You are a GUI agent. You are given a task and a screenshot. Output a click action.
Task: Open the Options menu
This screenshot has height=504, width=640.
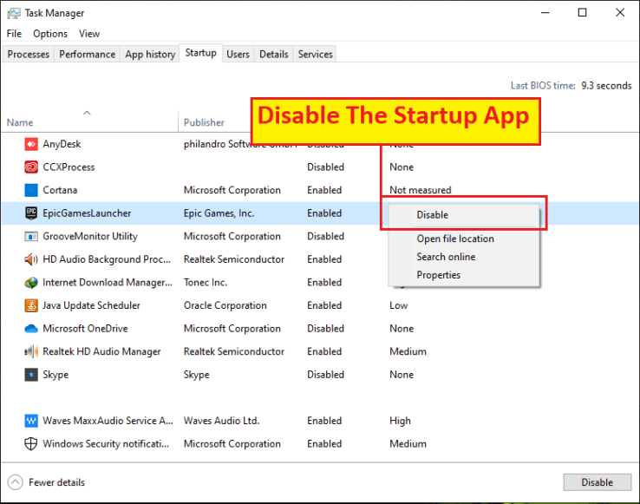point(50,34)
